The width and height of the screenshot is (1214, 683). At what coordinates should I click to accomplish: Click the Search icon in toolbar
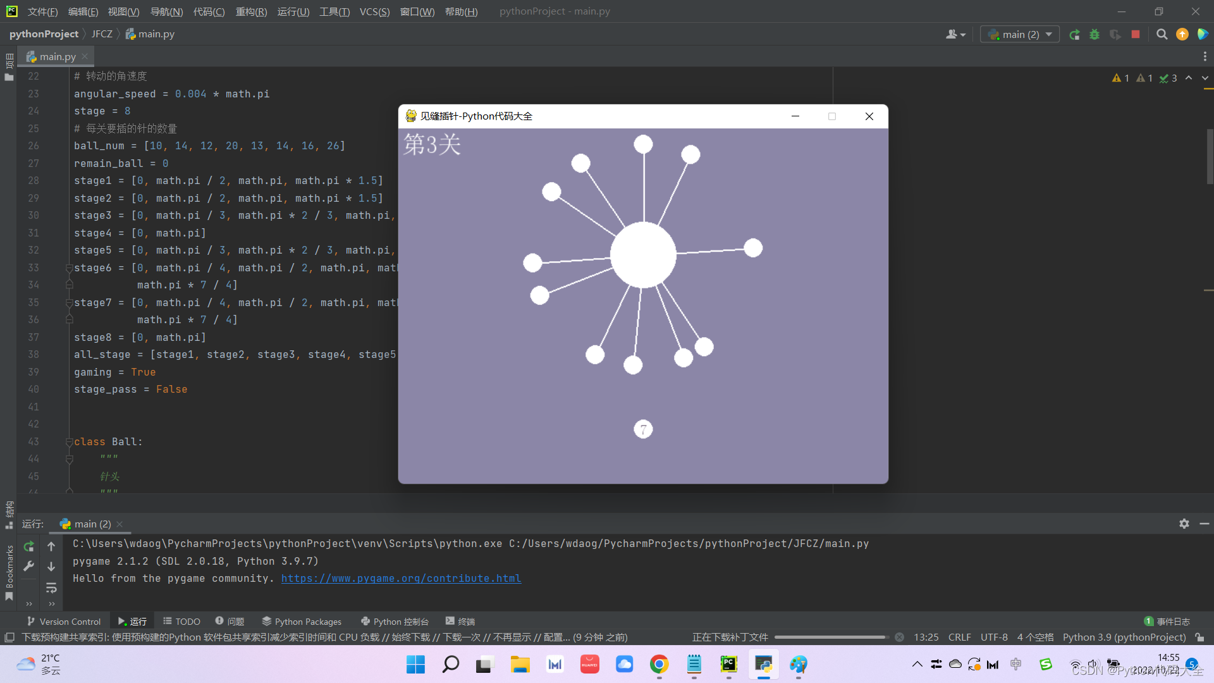coord(1161,34)
